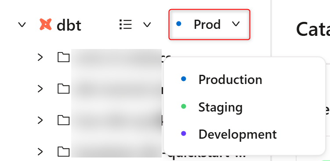Open the list view options chevron
Viewport: 330px width, 161px height.
pos(147,25)
